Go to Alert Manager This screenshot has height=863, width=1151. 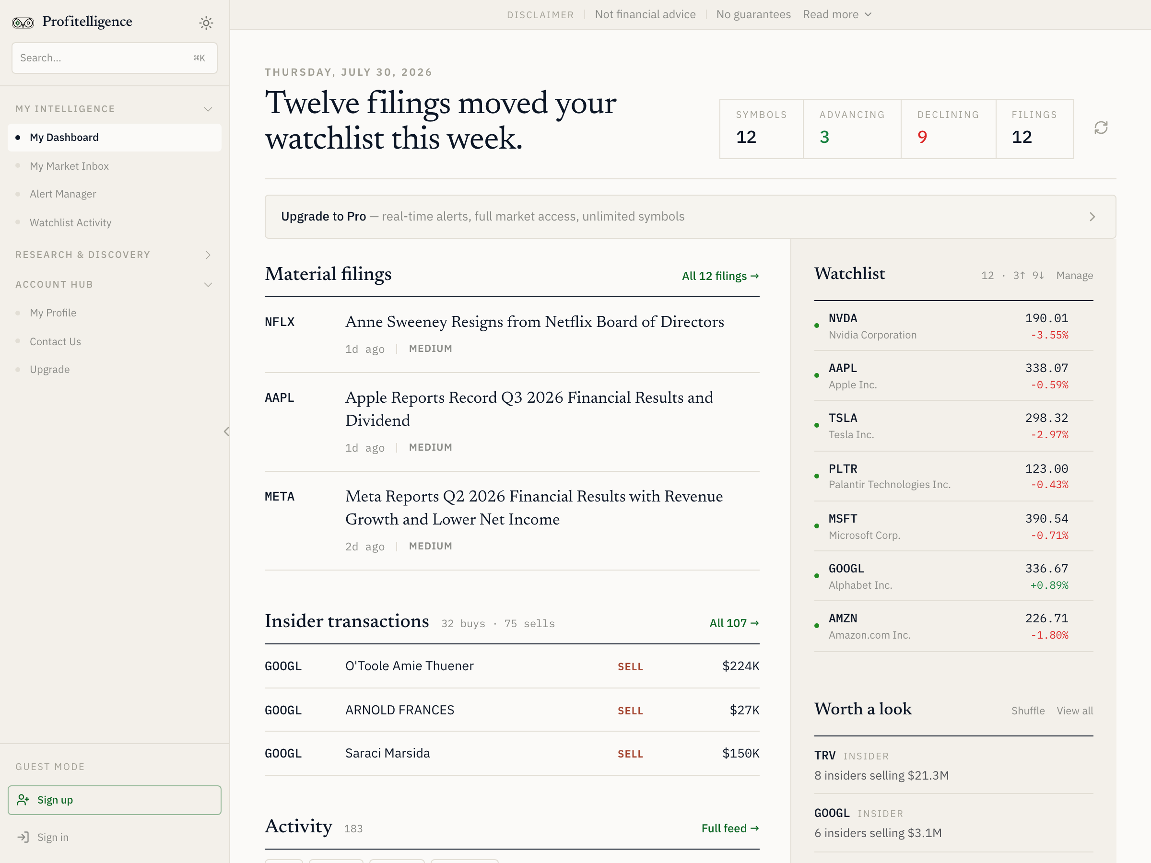(115, 194)
